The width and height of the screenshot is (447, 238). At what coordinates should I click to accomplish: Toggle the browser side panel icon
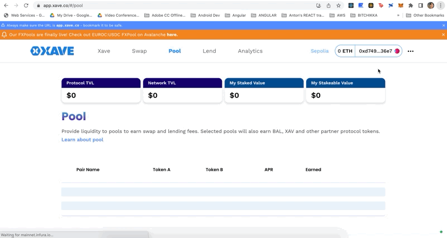point(421,6)
